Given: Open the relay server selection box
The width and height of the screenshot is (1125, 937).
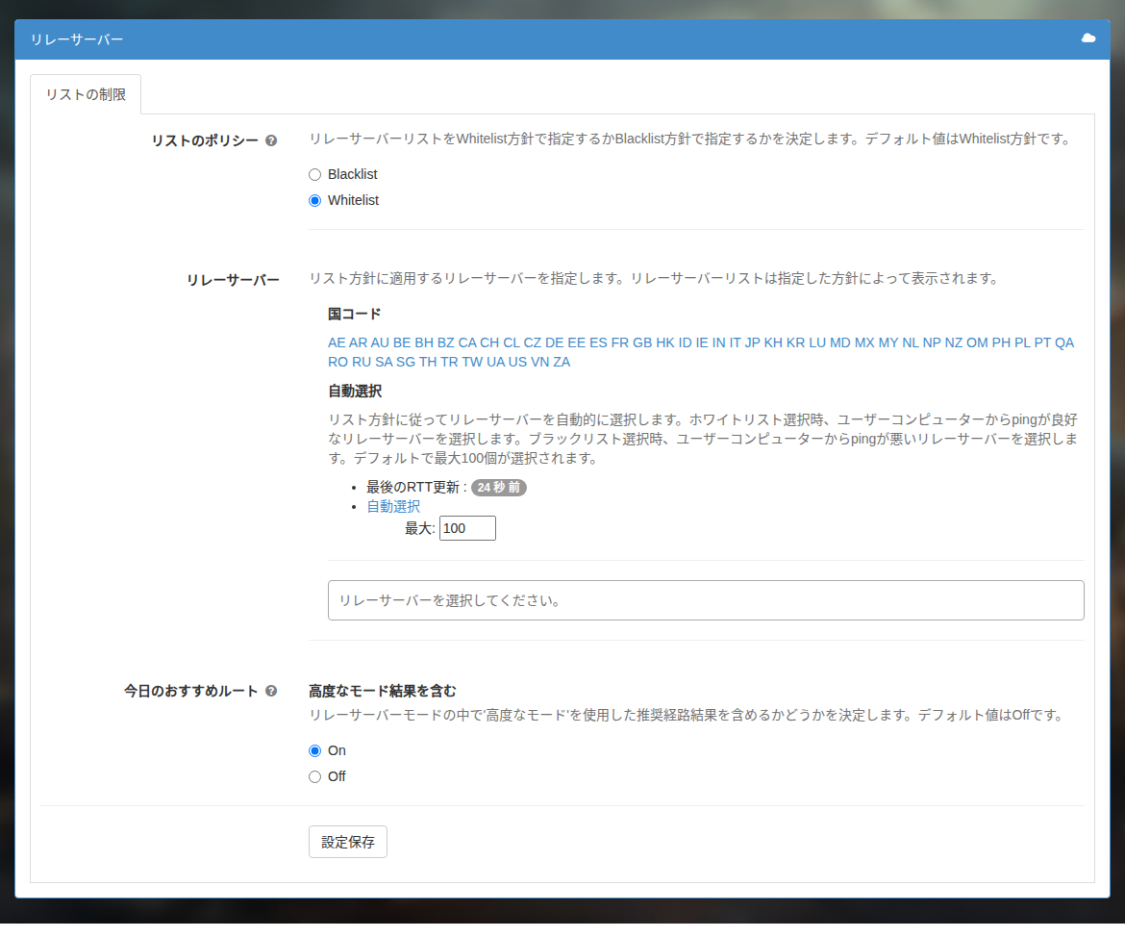Looking at the screenshot, I should click(x=706, y=600).
